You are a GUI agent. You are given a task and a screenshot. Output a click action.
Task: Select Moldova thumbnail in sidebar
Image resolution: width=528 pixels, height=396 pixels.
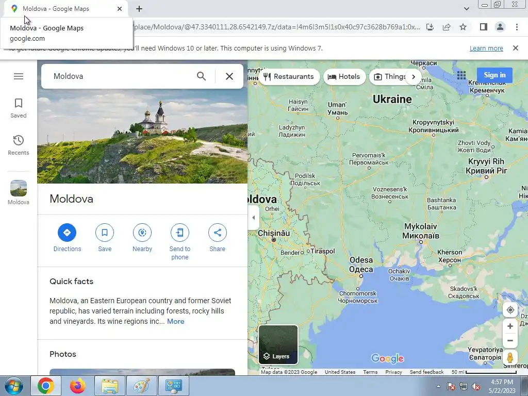19,192
